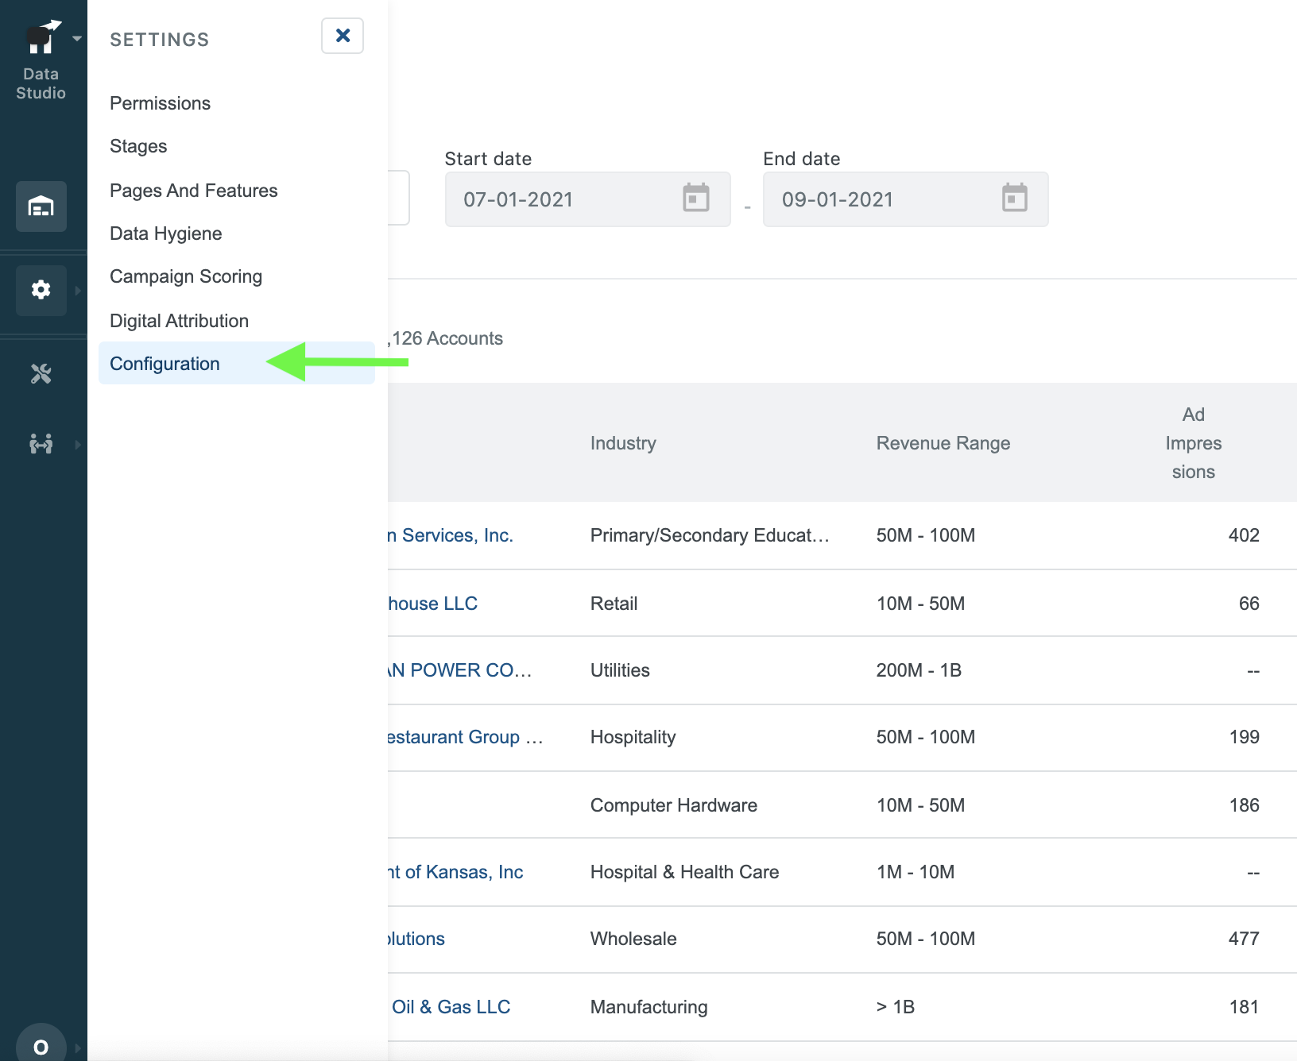Click the End date field 09-01-2021
Image resolution: width=1297 pixels, height=1061 pixels.
[x=905, y=199]
